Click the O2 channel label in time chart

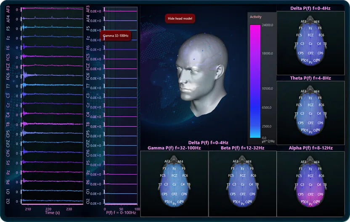coord(8,201)
